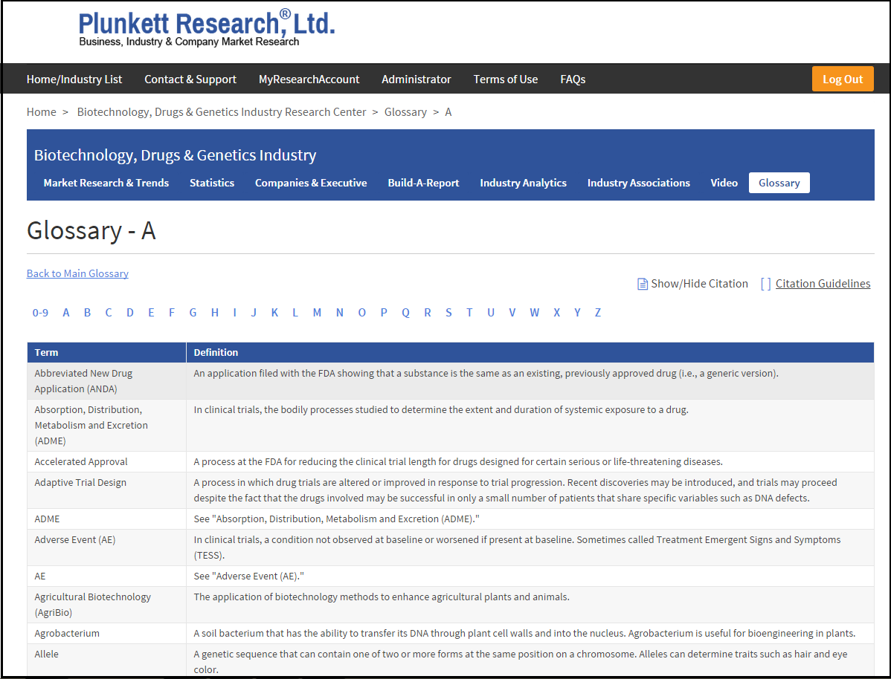Go to MyResearchAccount
Image resolution: width=891 pixels, height=679 pixels.
pyautogui.click(x=309, y=79)
